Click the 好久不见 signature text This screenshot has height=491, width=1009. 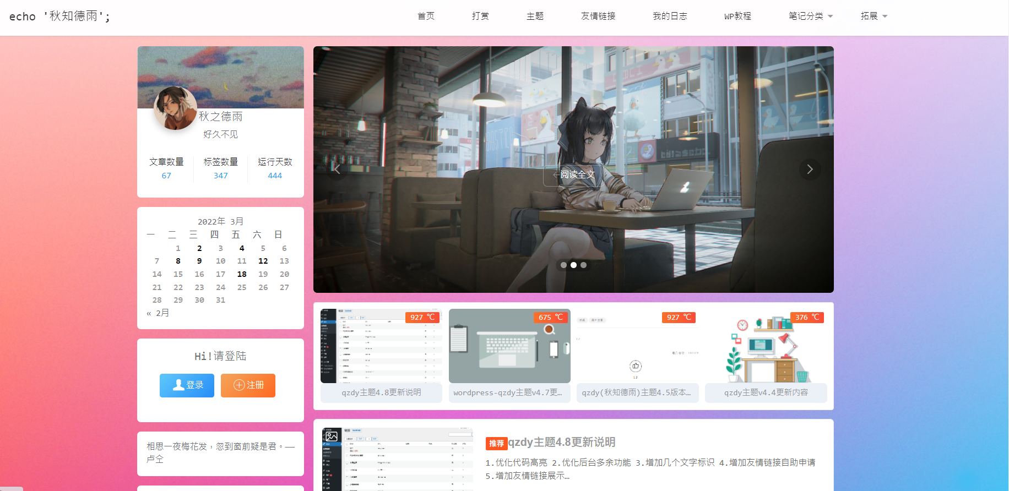coord(220,134)
